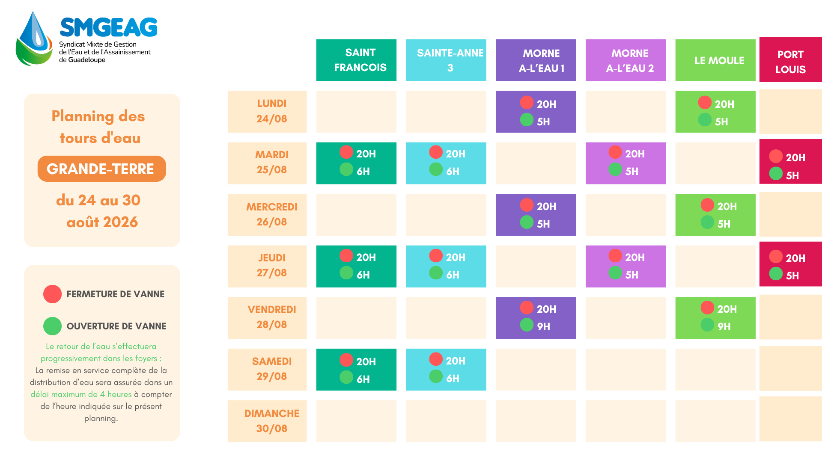Click the green Ouverture de vanne legend dot

52,326
